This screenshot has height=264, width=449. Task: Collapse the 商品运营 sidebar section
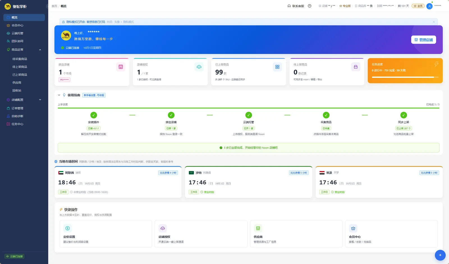point(40,50)
